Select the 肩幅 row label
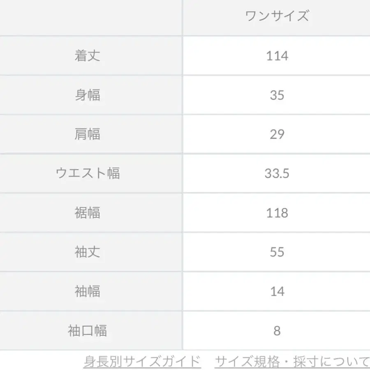 87,134
